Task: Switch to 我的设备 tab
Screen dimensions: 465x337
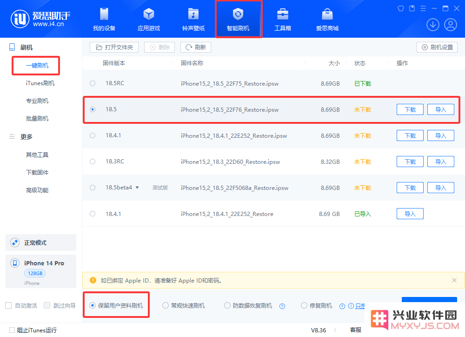Action: (x=104, y=19)
